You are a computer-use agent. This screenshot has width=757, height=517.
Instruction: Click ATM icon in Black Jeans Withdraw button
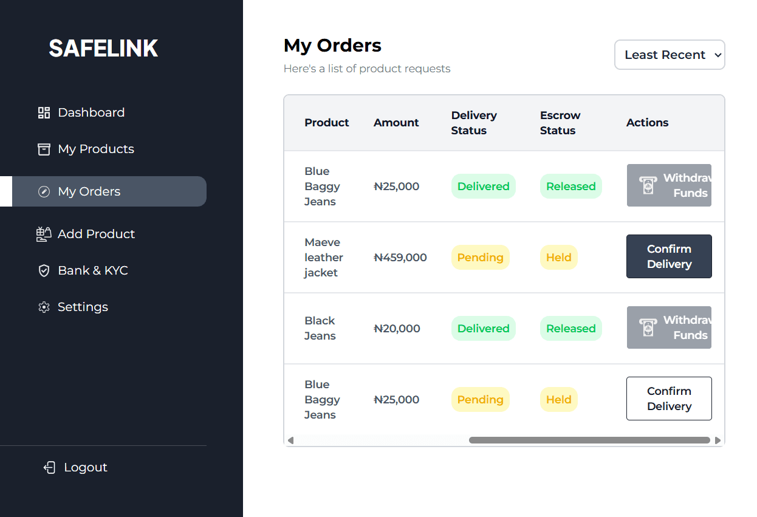pyautogui.click(x=648, y=327)
